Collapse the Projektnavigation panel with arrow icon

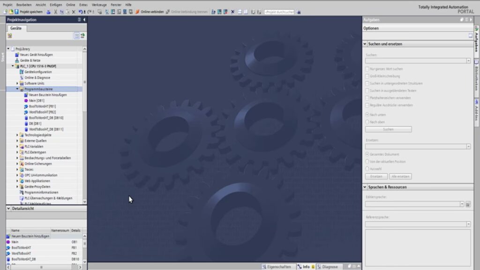pos(84,20)
